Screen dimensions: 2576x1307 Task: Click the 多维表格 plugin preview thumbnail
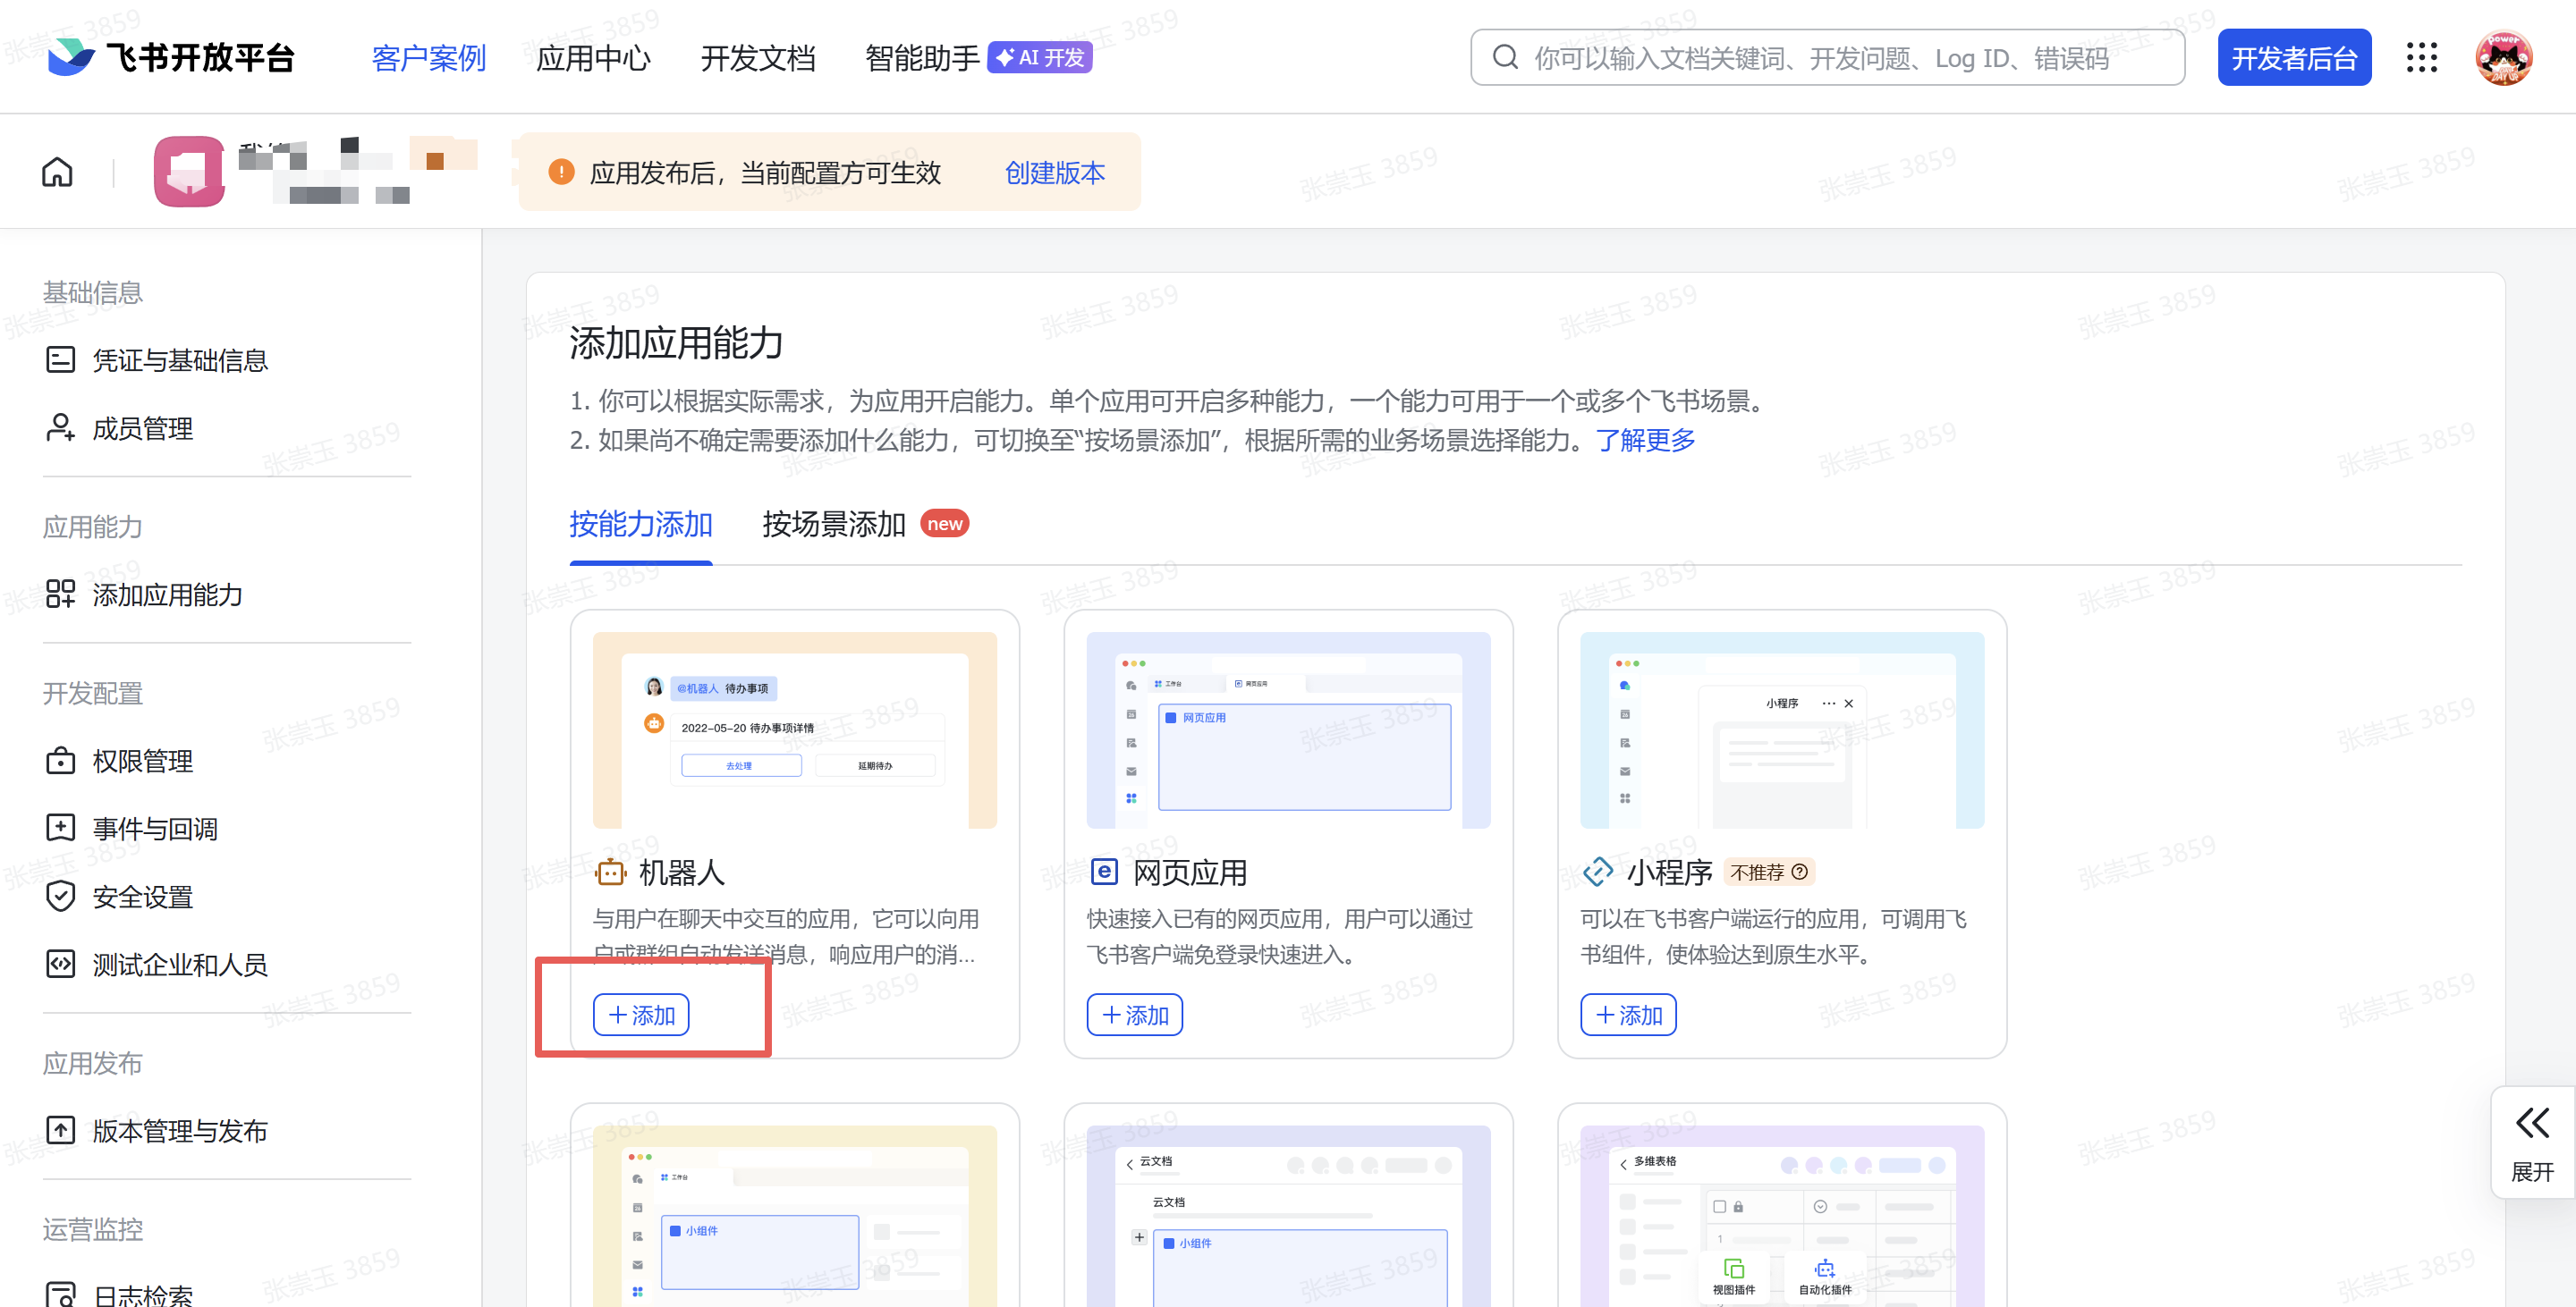(1782, 1215)
